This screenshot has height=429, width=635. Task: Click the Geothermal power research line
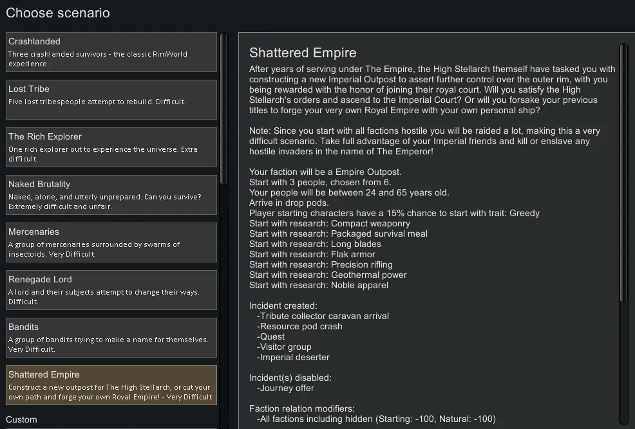pyautogui.click(x=328, y=275)
